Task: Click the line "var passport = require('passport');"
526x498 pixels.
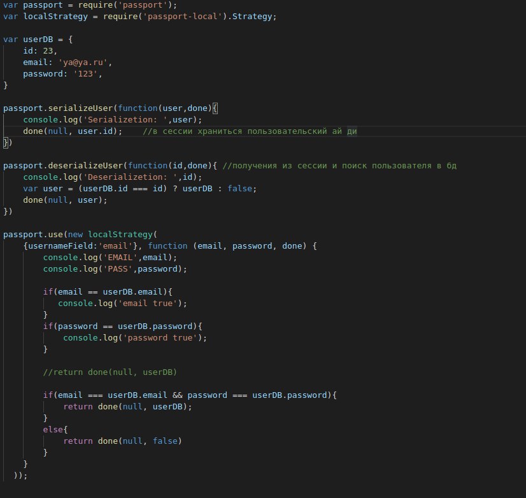Action: coord(90,5)
